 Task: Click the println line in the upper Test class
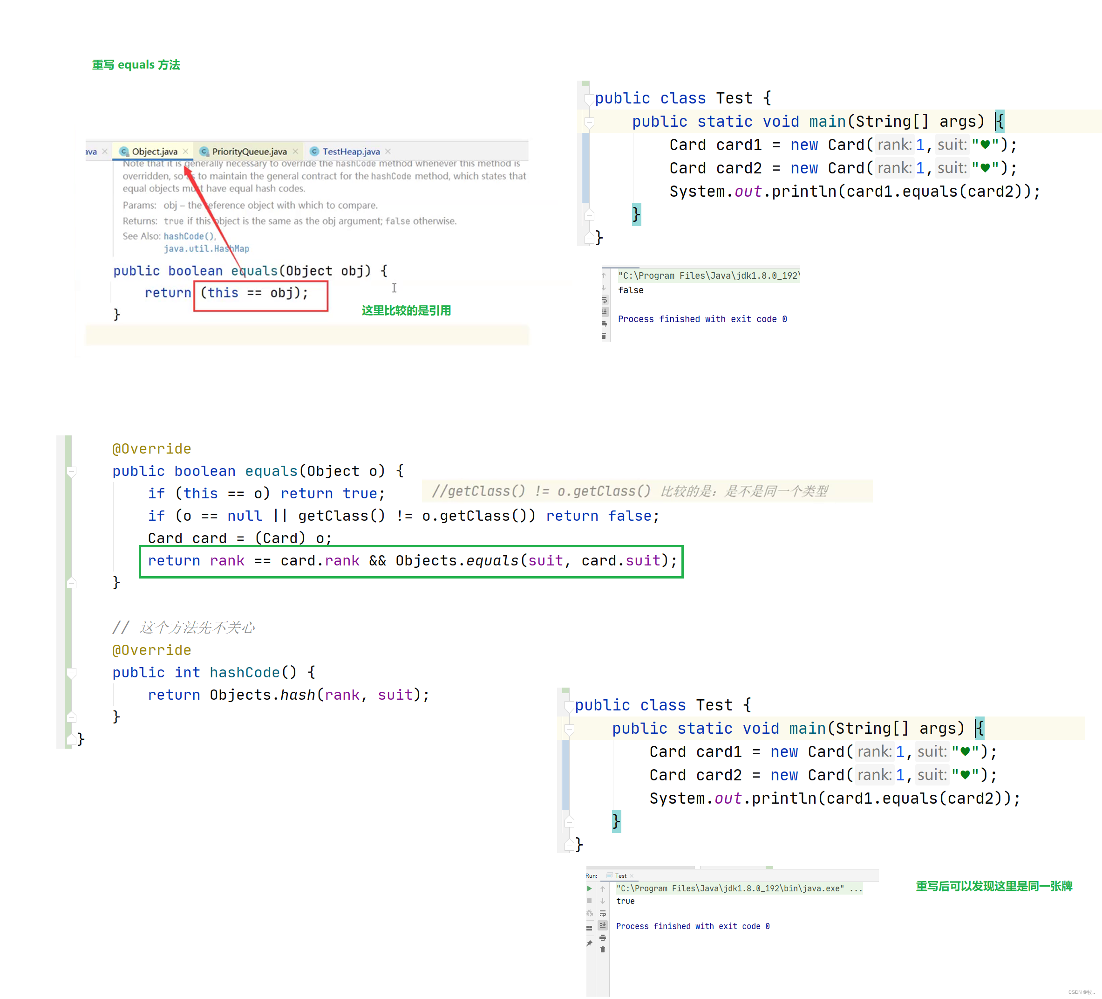(x=855, y=192)
